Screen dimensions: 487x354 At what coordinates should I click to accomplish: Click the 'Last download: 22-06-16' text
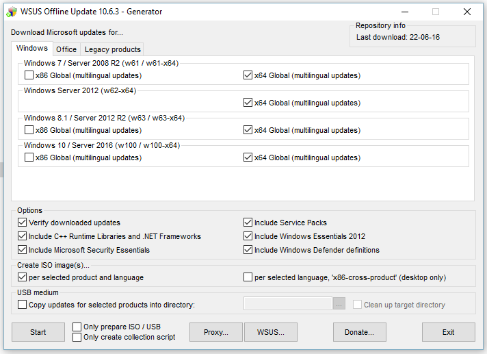tap(398, 37)
